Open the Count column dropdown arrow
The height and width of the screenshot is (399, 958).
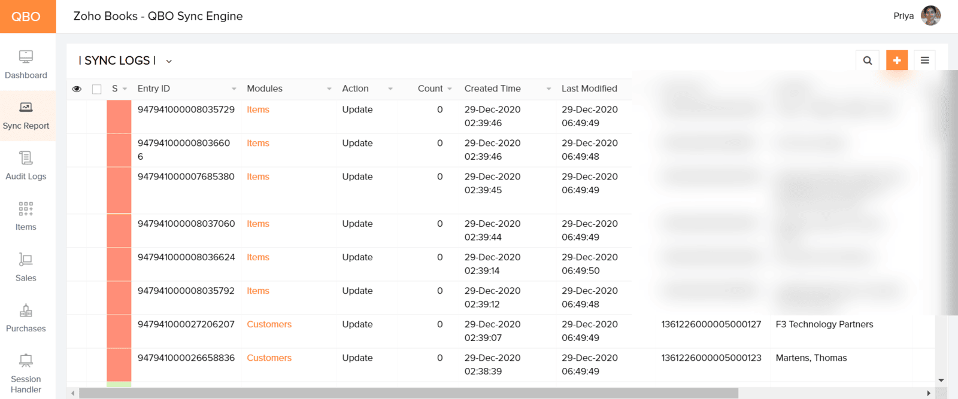pyautogui.click(x=450, y=89)
